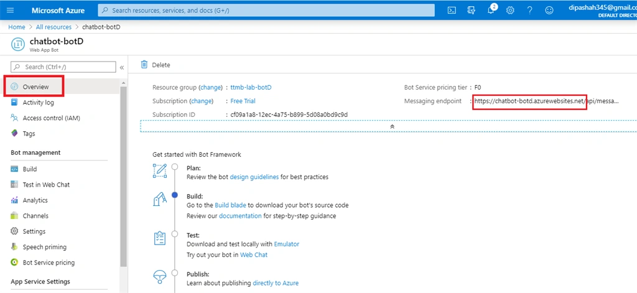The width and height of the screenshot is (637, 293).
Task: Click the Bot management section heading
Action: pos(35,152)
